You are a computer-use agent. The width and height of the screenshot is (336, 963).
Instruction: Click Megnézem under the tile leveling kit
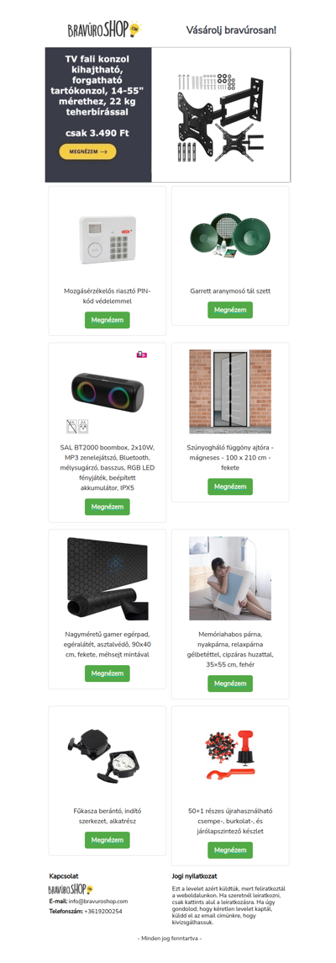[230, 850]
